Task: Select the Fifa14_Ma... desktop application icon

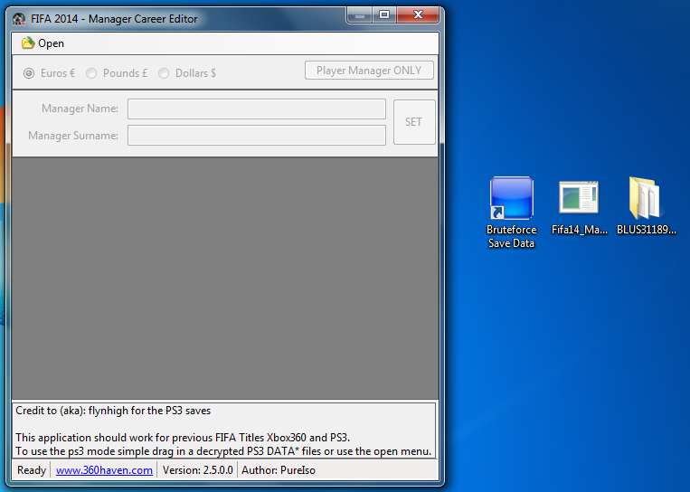Action: 579,208
